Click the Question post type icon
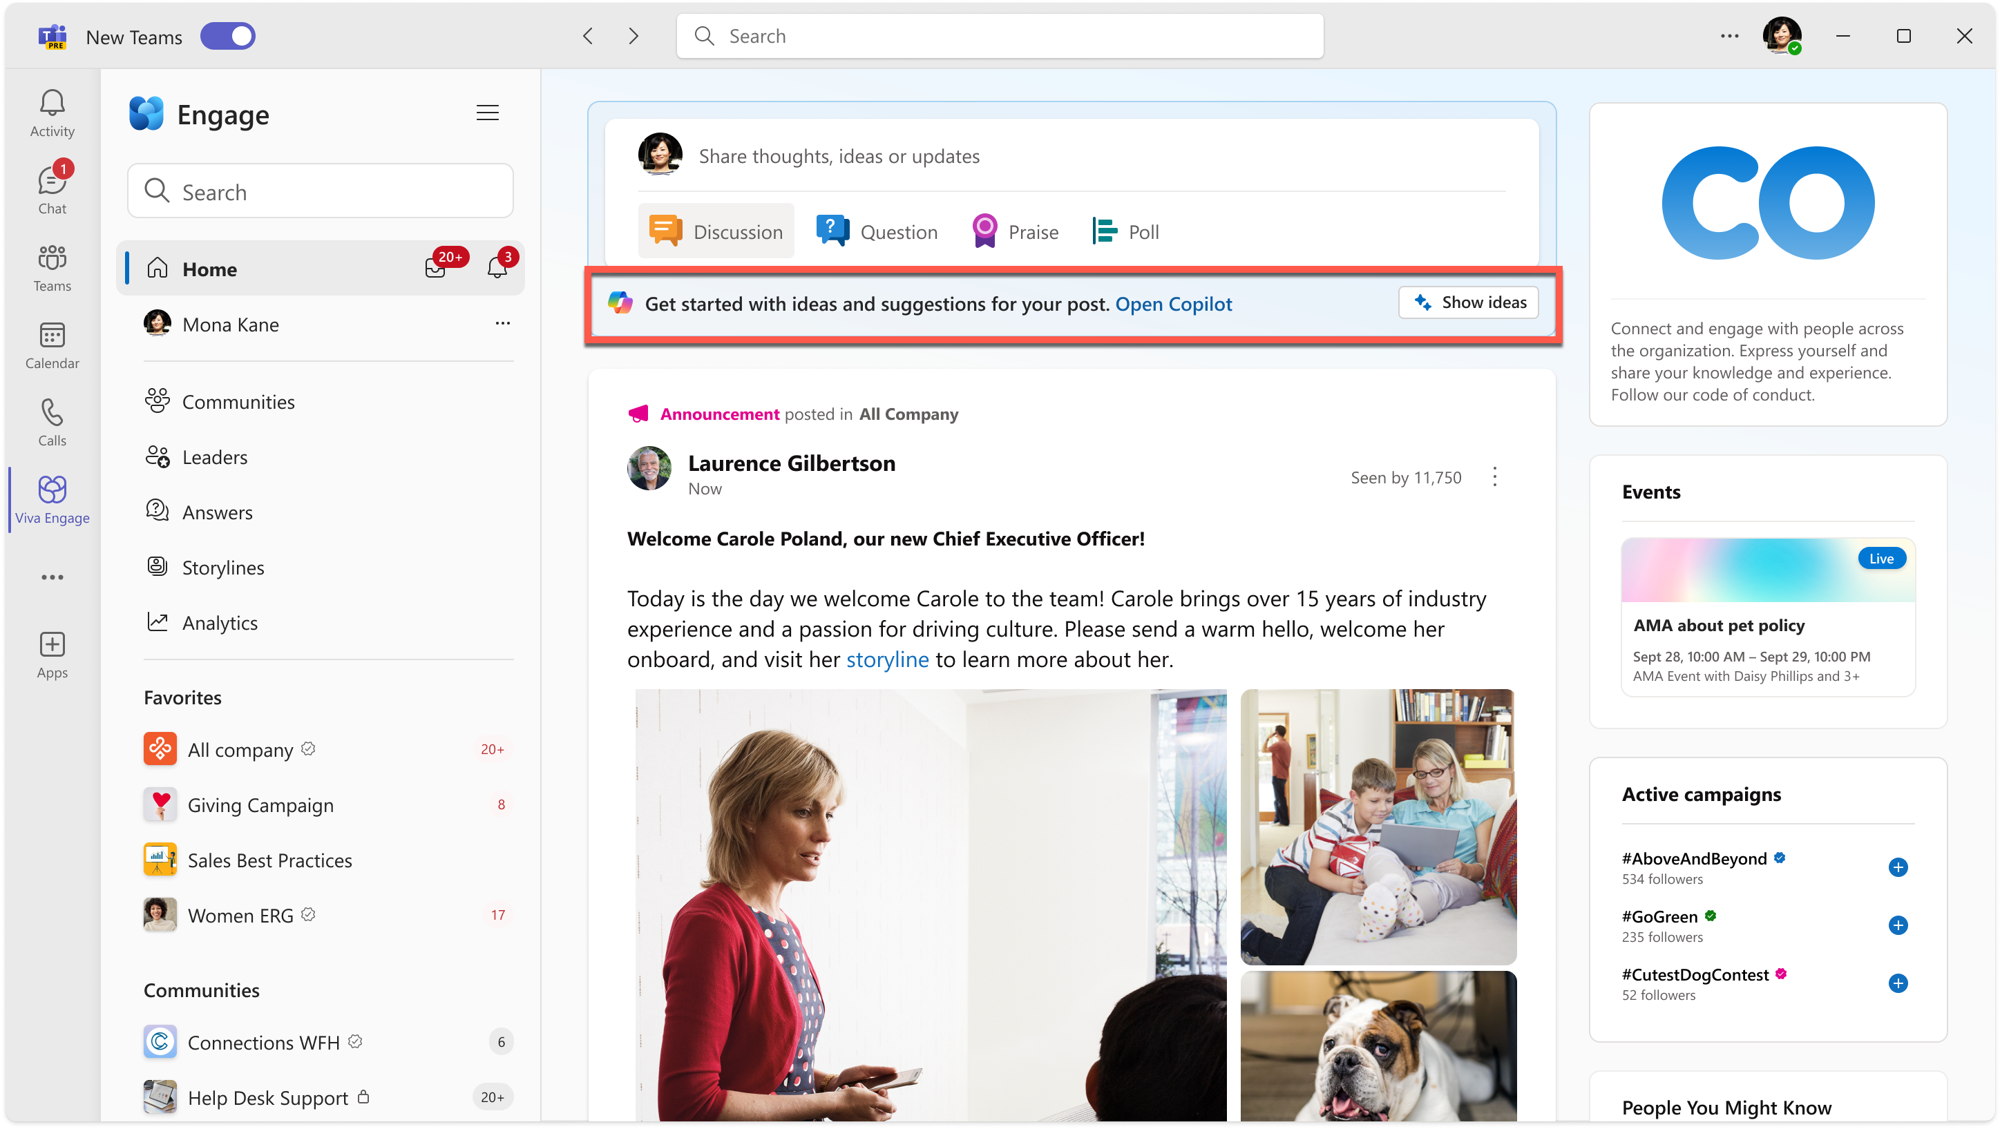The image size is (2000, 1129). (830, 229)
